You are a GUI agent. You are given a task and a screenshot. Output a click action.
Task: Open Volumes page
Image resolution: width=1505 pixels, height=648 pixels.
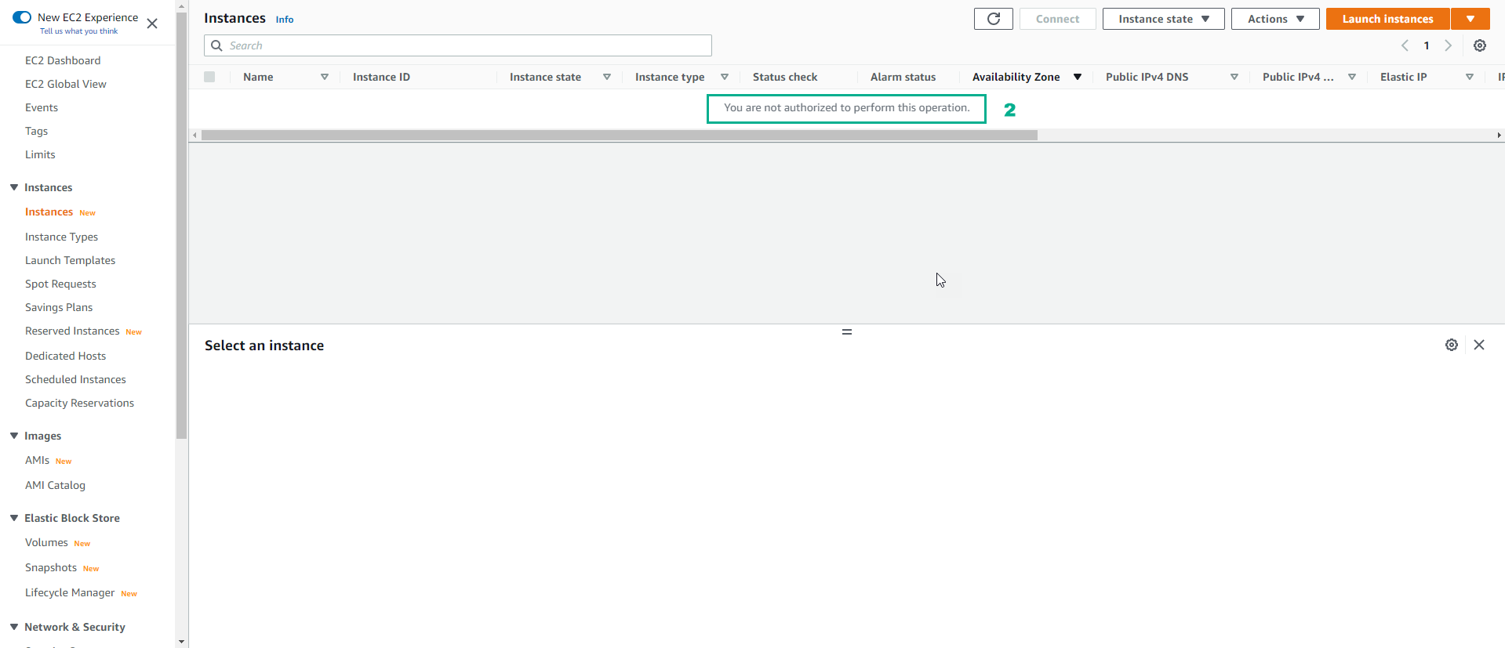46,542
